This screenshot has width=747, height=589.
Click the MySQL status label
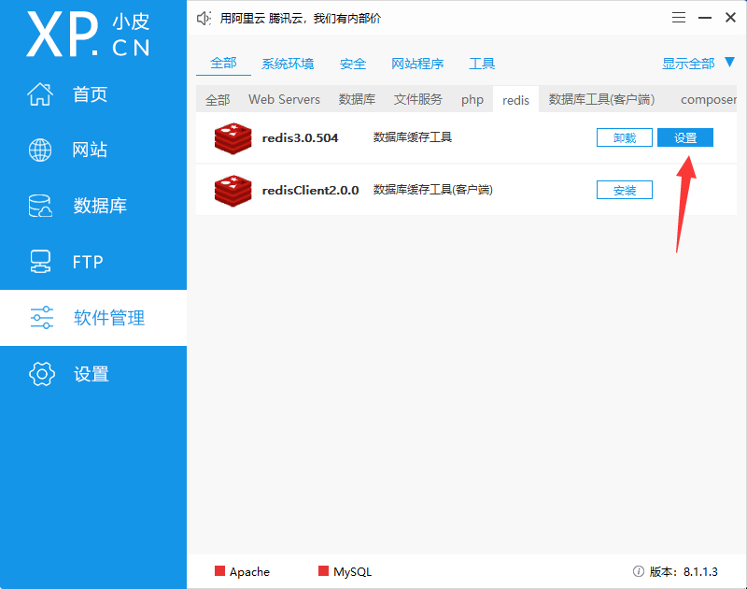(x=353, y=572)
